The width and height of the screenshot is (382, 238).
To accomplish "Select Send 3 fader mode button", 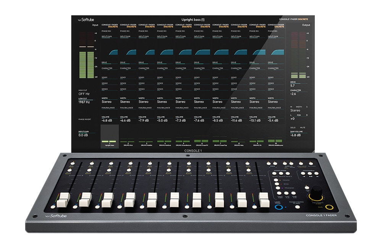I will click(288, 173).
